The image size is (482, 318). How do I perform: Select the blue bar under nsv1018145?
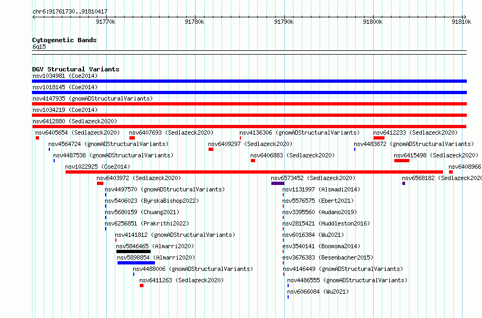click(x=249, y=92)
